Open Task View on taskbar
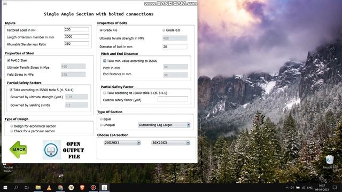This screenshot has height=192, width=342. 27,187
